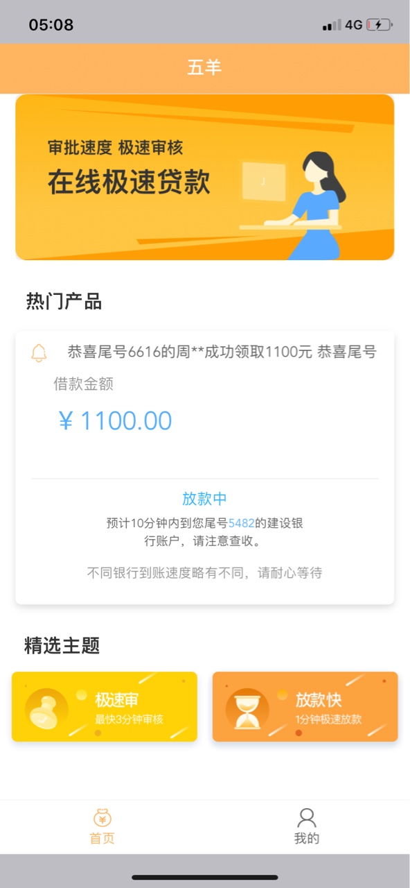Switch to the 我的 tab
The image size is (410, 888).
coord(307,826)
